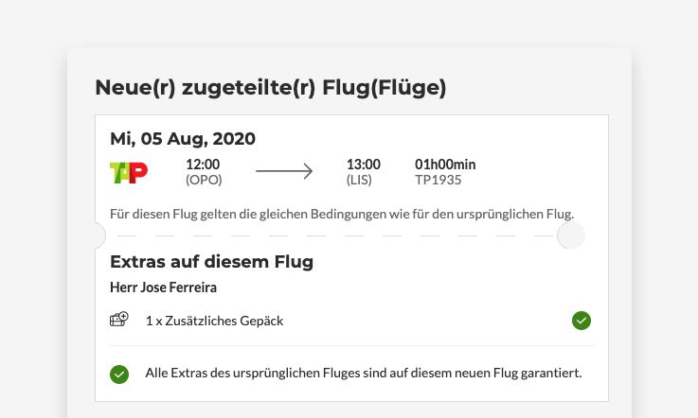The height and width of the screenshot is (418, 698).
Task: Select the 13:00 arrival time
Action: point(364,165)
